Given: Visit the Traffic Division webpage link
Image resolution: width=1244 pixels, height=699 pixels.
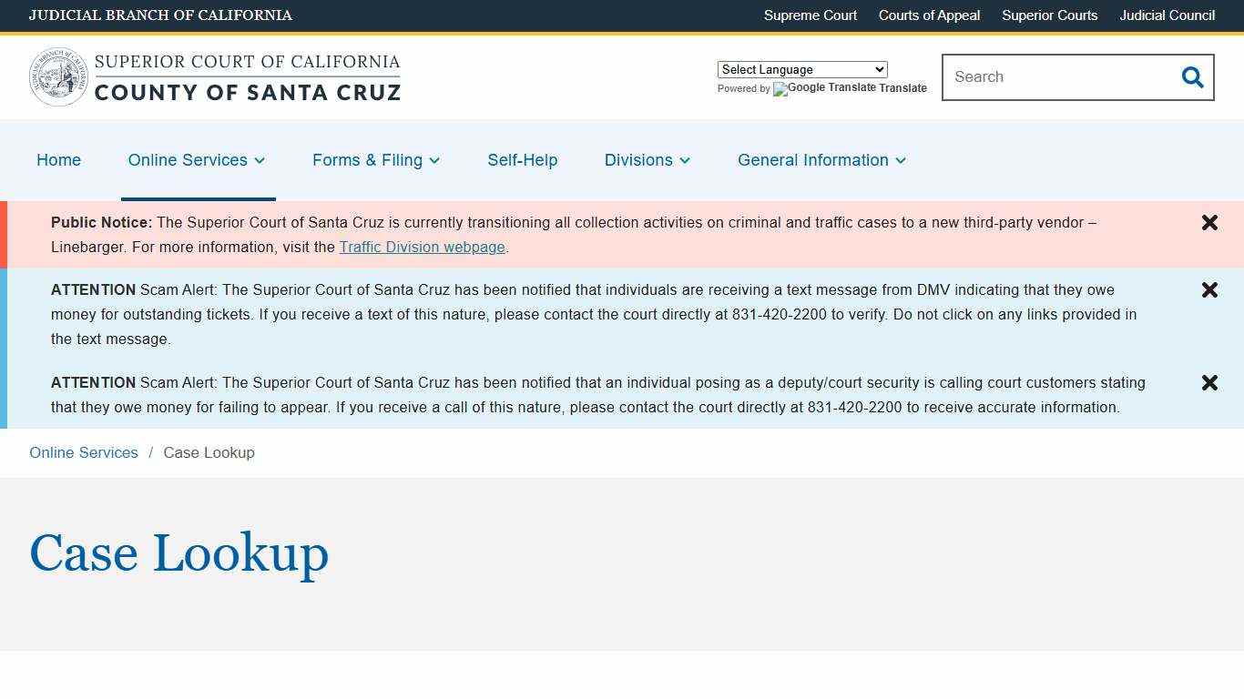Looking at the screenshot, I should [422, 247].
